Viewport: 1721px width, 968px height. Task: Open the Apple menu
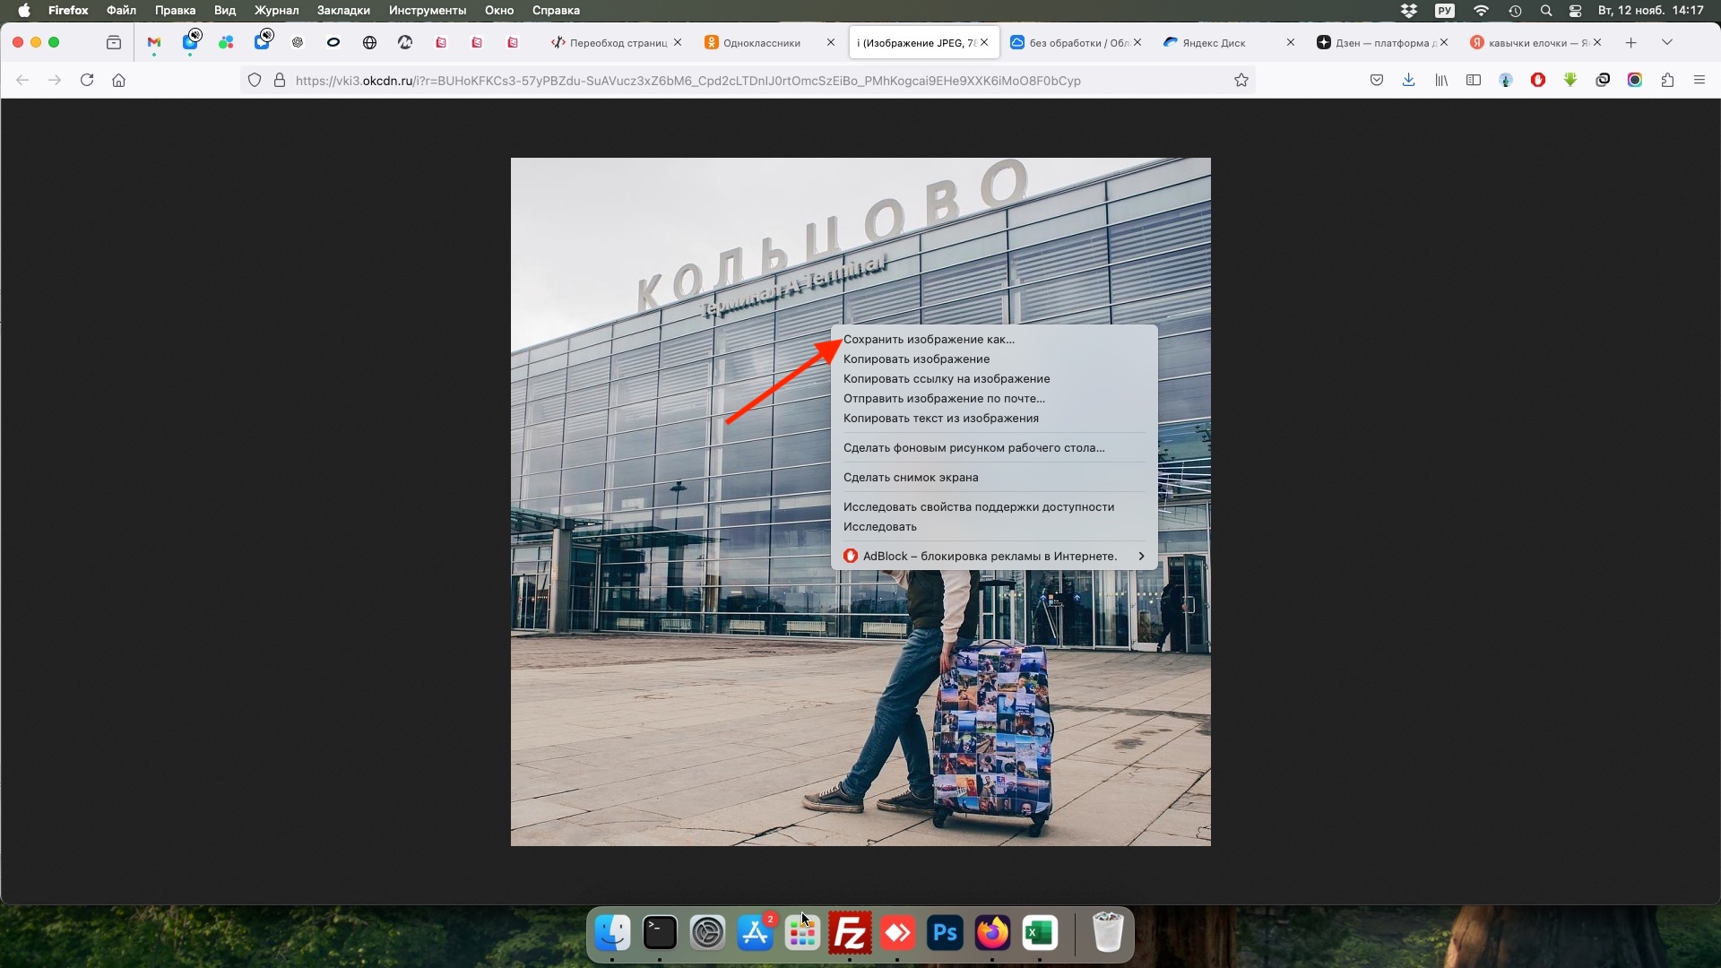click(x=24, y=11)
